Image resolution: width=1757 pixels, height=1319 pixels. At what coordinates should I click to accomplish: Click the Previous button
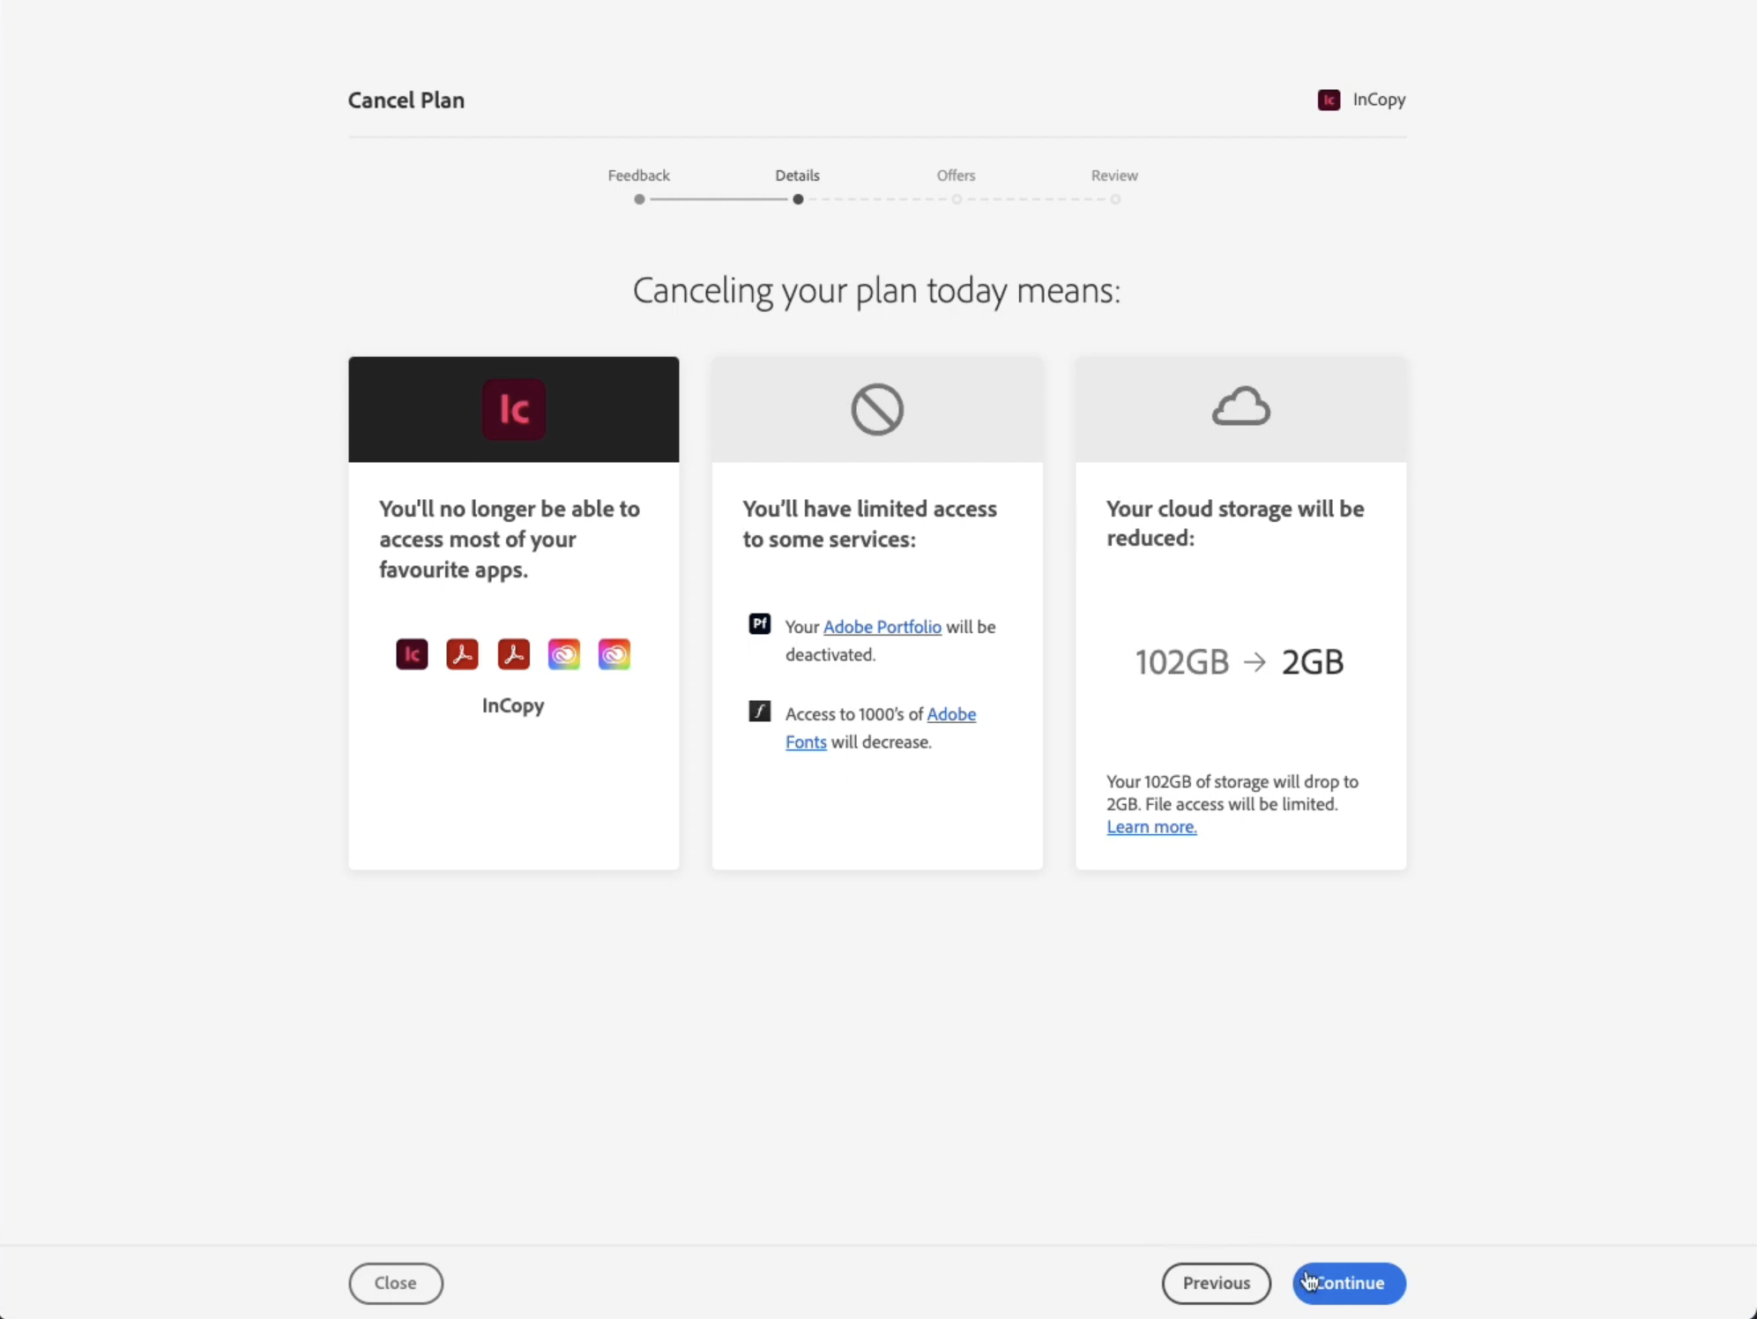pyautogui.click(x=1215, y=1282)
